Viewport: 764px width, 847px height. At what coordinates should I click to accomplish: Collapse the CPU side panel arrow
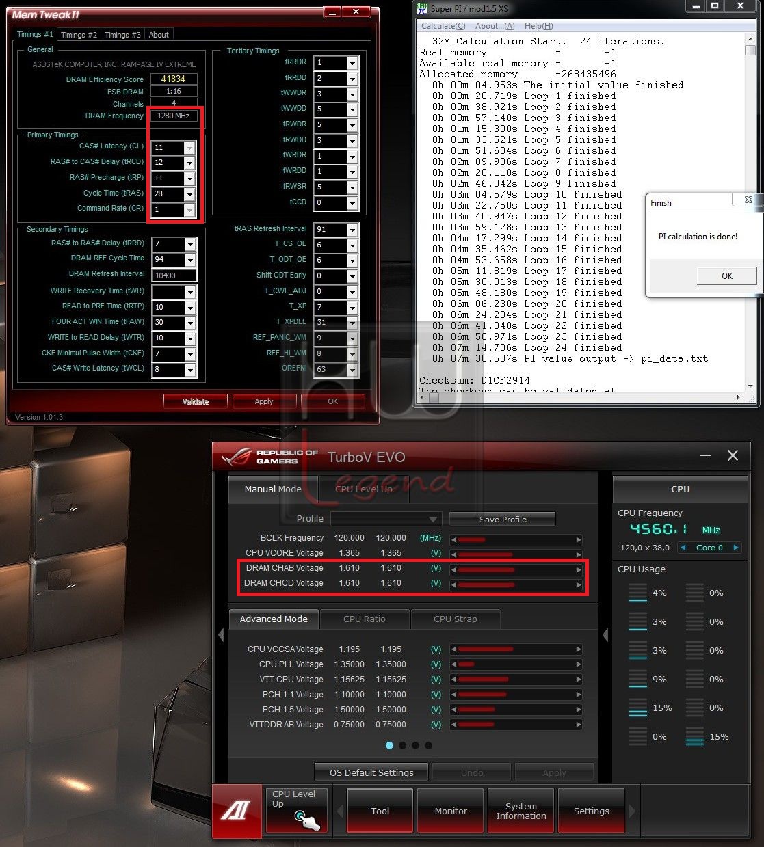coord(605,635)
